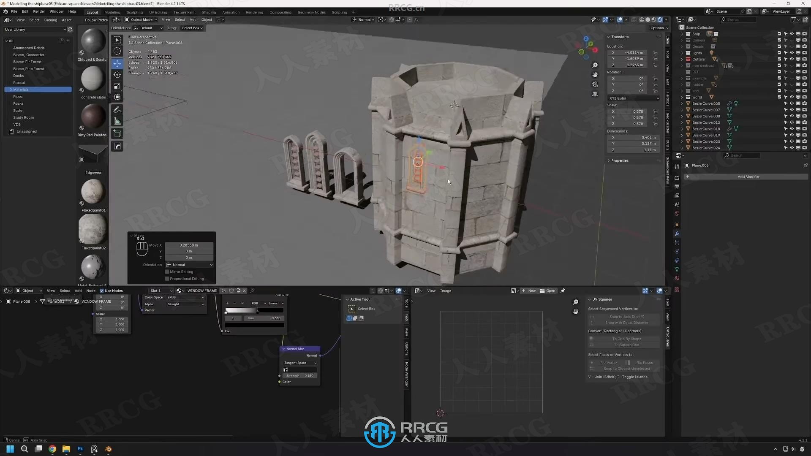Activate the 3D Cursor tool

[x=117, y=51]
